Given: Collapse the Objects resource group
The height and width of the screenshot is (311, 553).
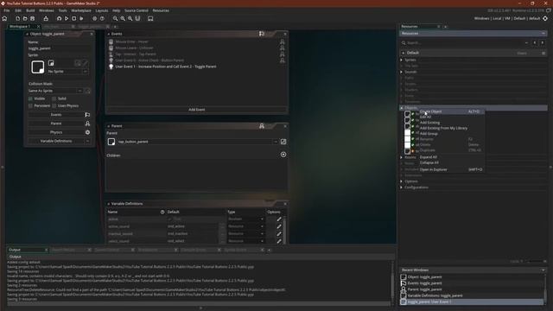Looking at the screenshot, I should point(401,108).
